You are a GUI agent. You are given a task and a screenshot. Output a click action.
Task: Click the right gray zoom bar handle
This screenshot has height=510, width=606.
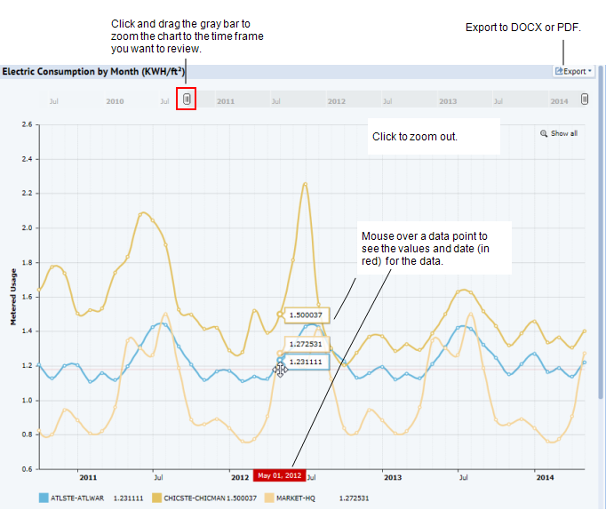pyautogui.click(x=585, y=100)
